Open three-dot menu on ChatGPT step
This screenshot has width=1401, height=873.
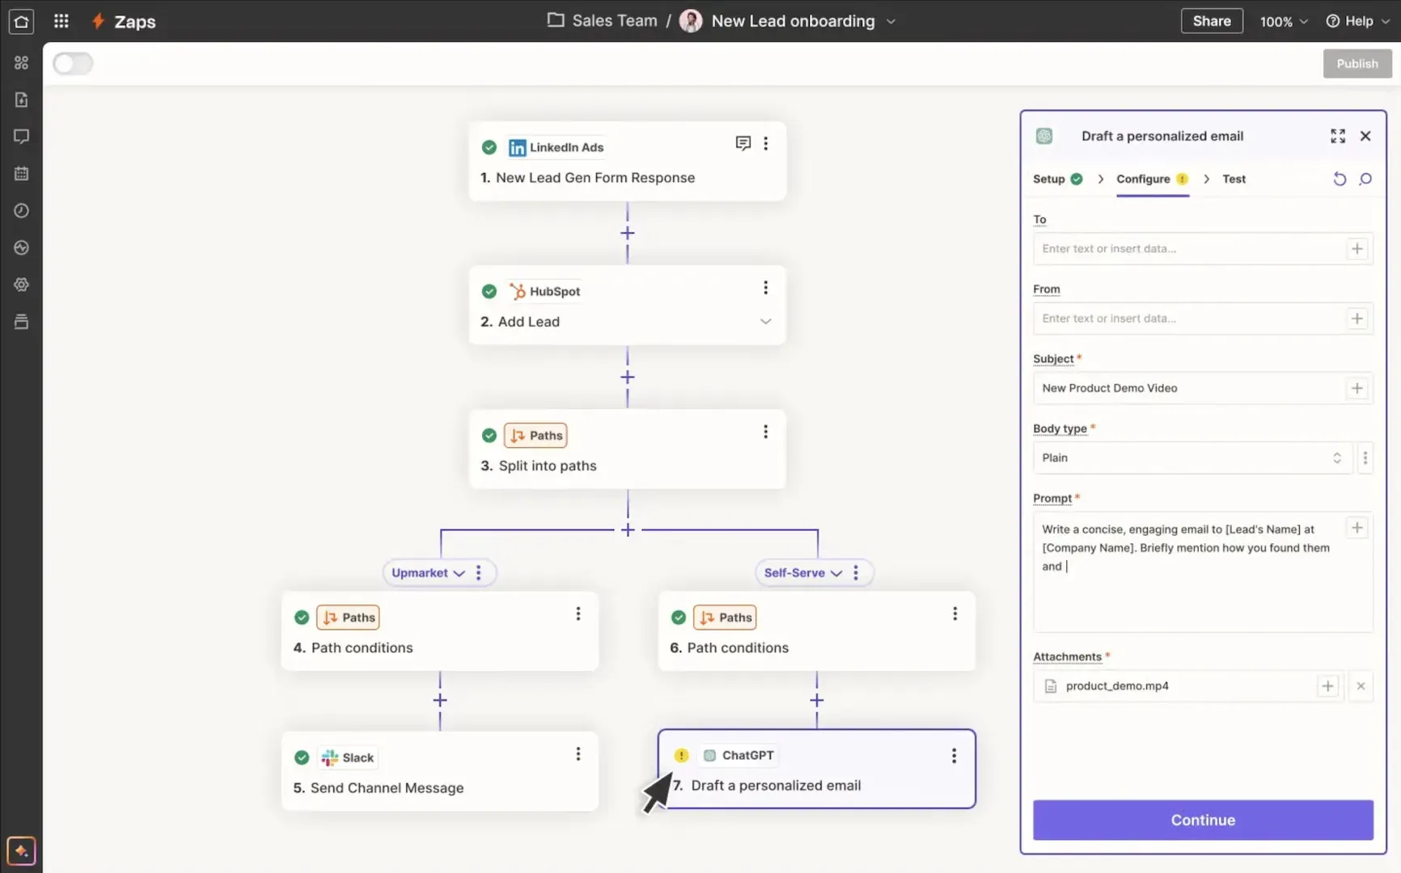click(954, 755)
